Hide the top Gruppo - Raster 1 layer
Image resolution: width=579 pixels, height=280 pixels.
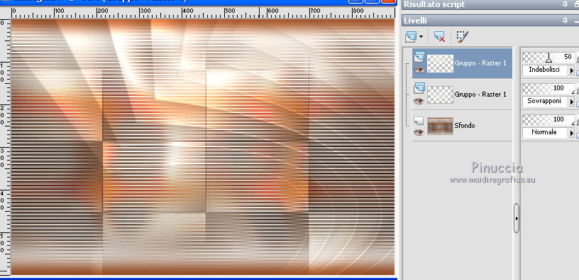(x=419, y=70)
